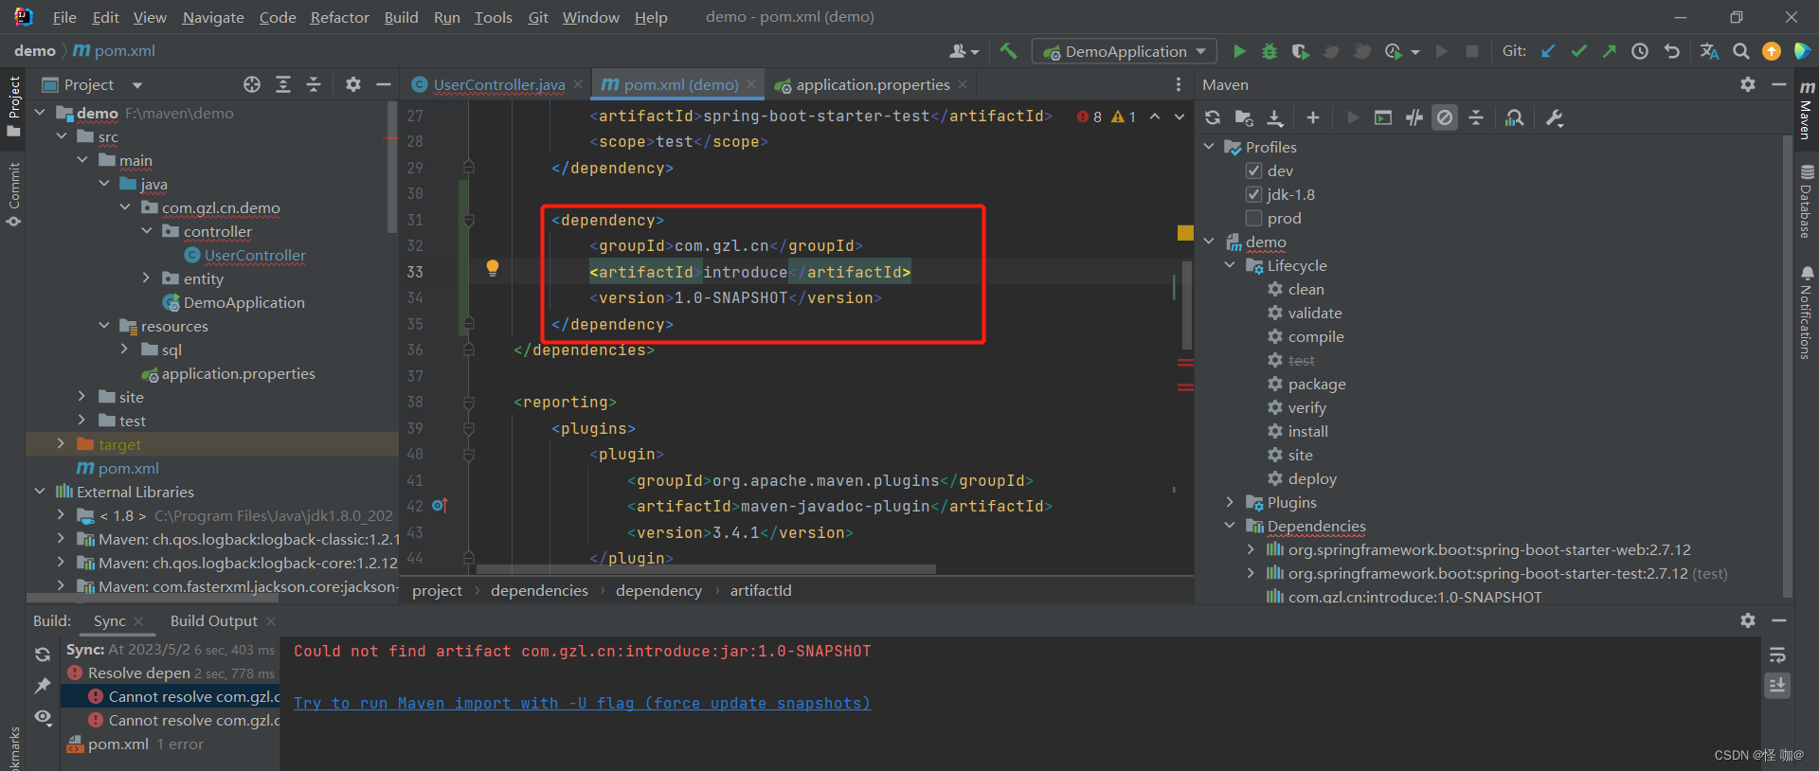
Task: Click the editor horizontal scrollbar
Action: click(706, 569)
